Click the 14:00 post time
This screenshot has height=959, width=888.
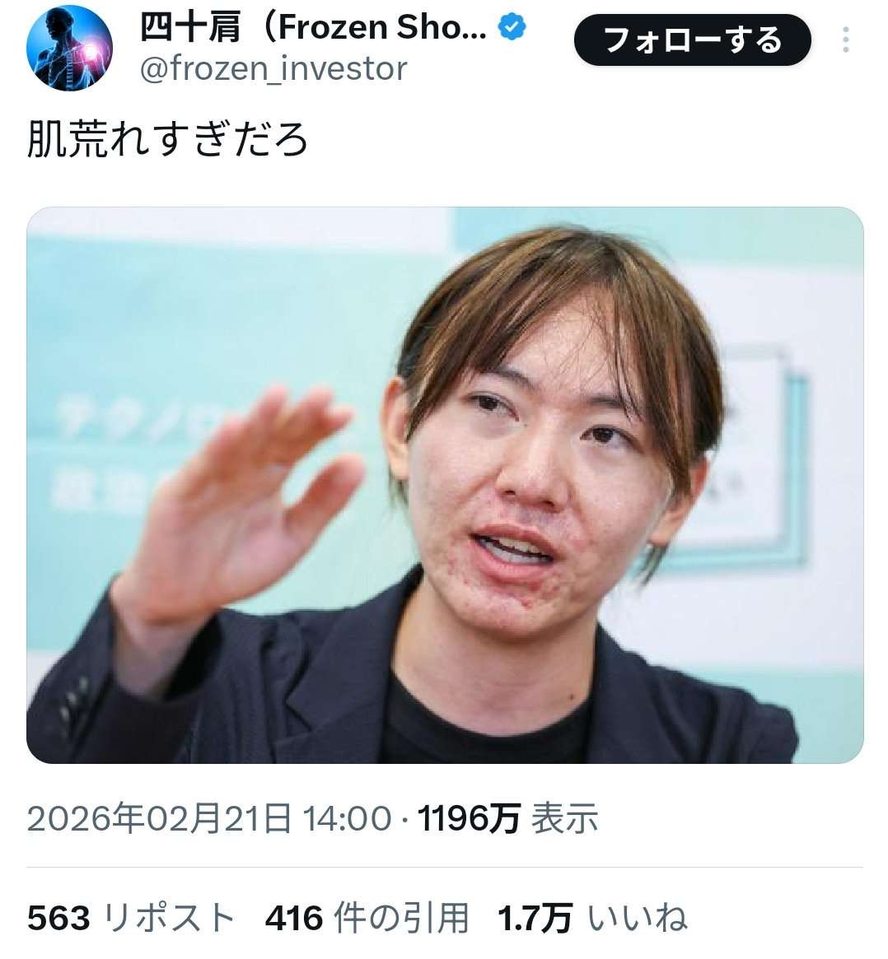[x=347, y=818]
